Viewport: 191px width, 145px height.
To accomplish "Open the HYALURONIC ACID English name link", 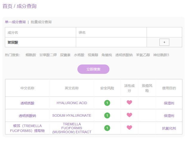I will 72,103.
